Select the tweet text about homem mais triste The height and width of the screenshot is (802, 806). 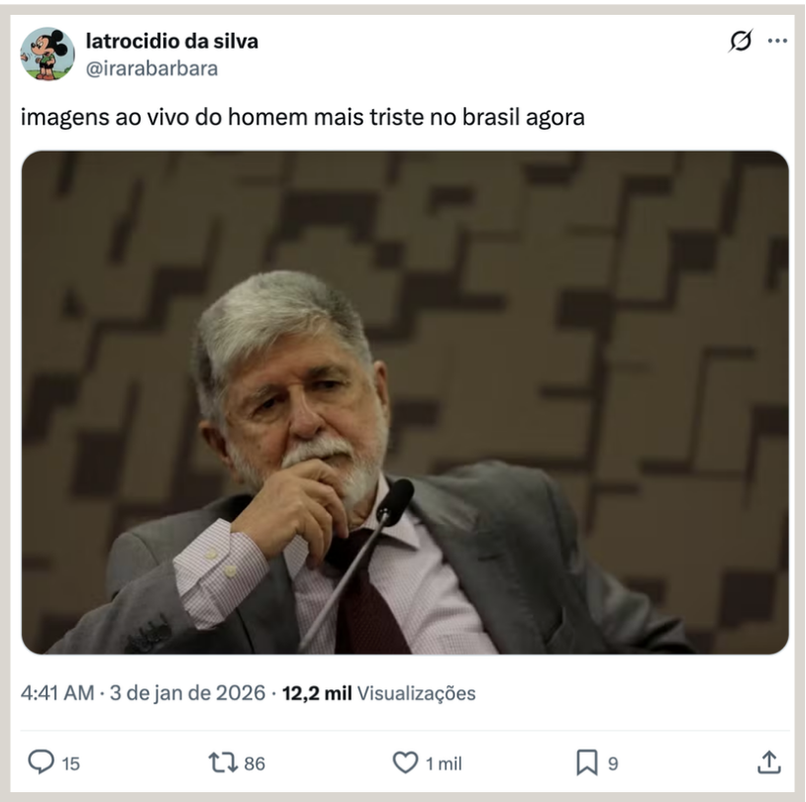[x=303, y=117]
